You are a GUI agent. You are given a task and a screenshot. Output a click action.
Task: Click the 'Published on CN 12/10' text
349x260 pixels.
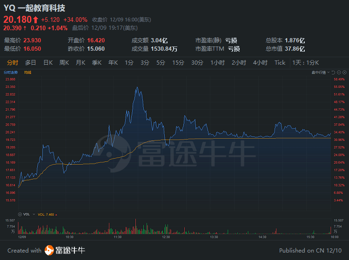click(310, 251)
